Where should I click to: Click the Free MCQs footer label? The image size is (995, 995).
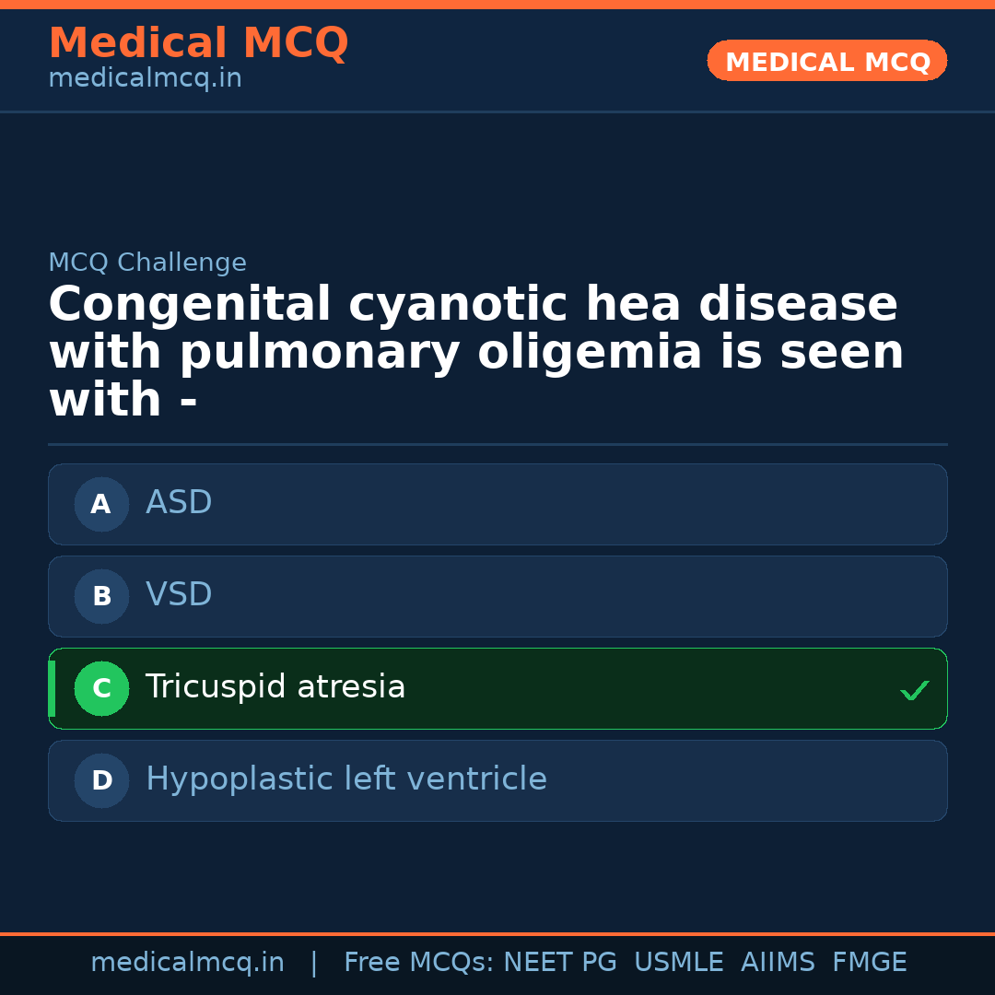point(418,963)
